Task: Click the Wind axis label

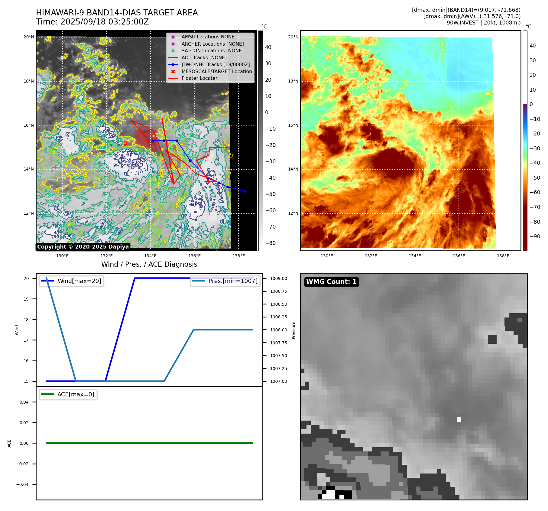Action: tap(17, 330)
